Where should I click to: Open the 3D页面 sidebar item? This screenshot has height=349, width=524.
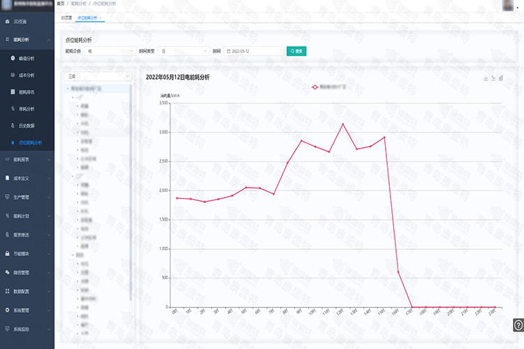[27, 22]
